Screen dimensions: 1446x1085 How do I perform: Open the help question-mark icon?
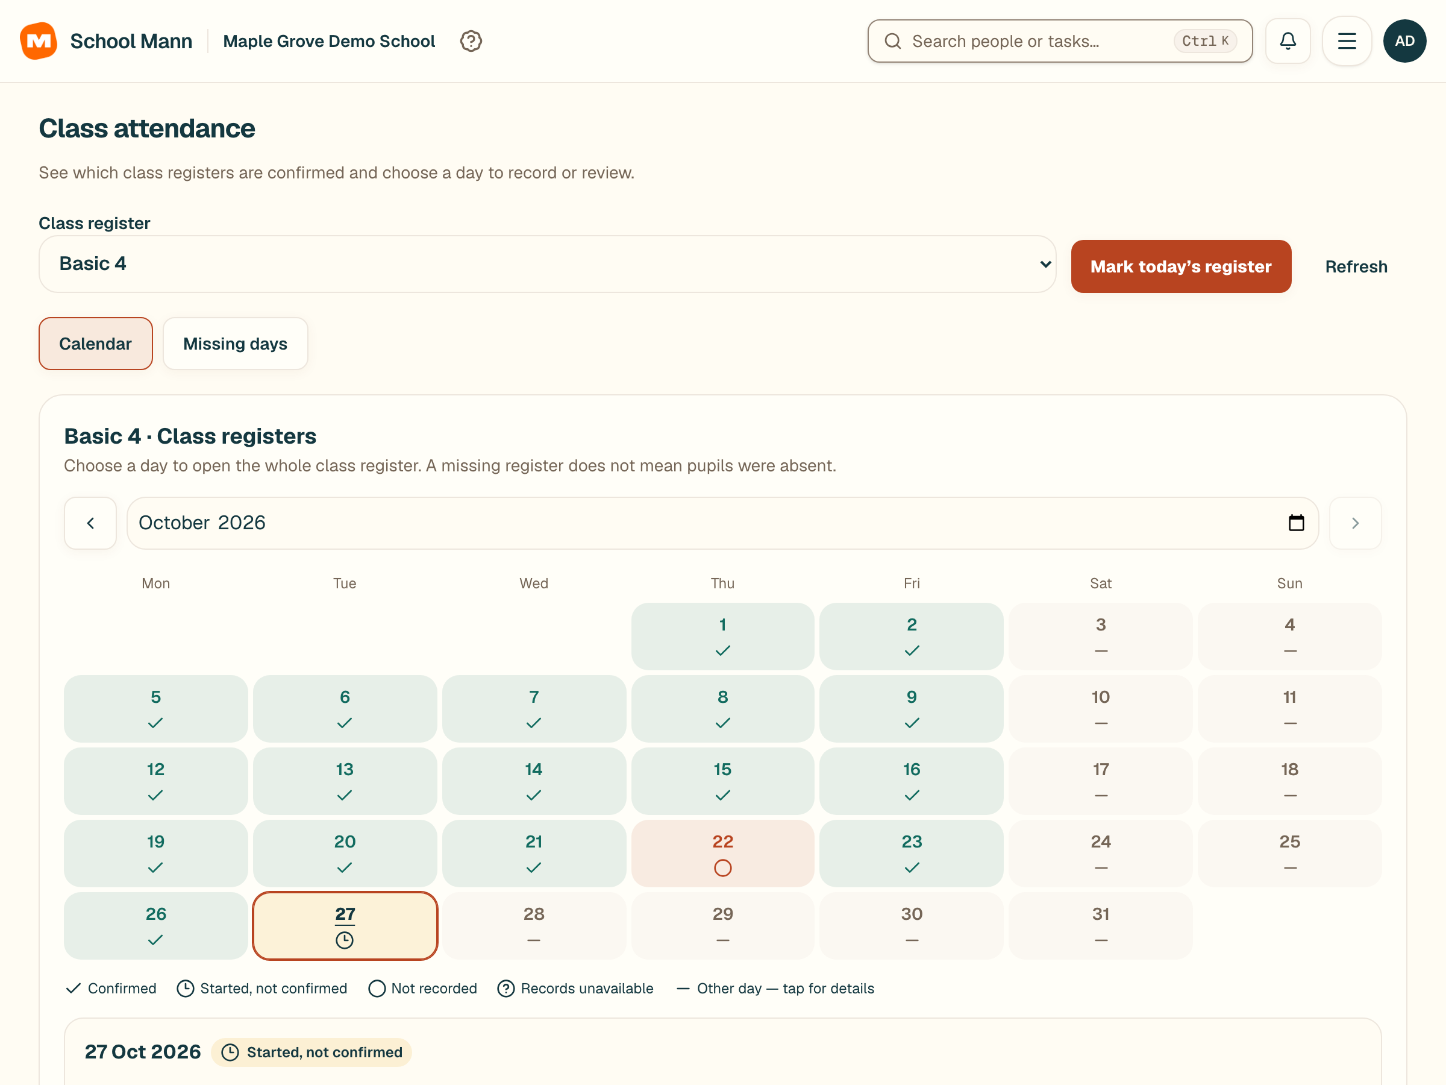[471, 41]
